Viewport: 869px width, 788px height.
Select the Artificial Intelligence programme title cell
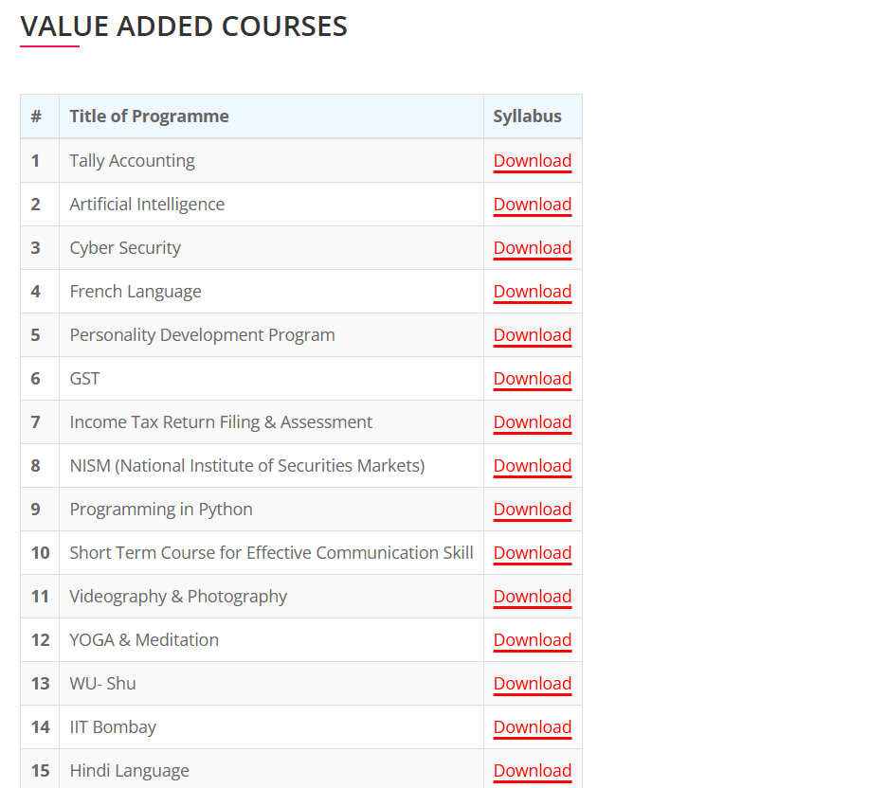tap(272, 205)
